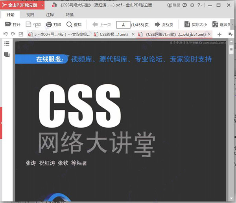Open the settings gear icon

click(x=192, y=5)
